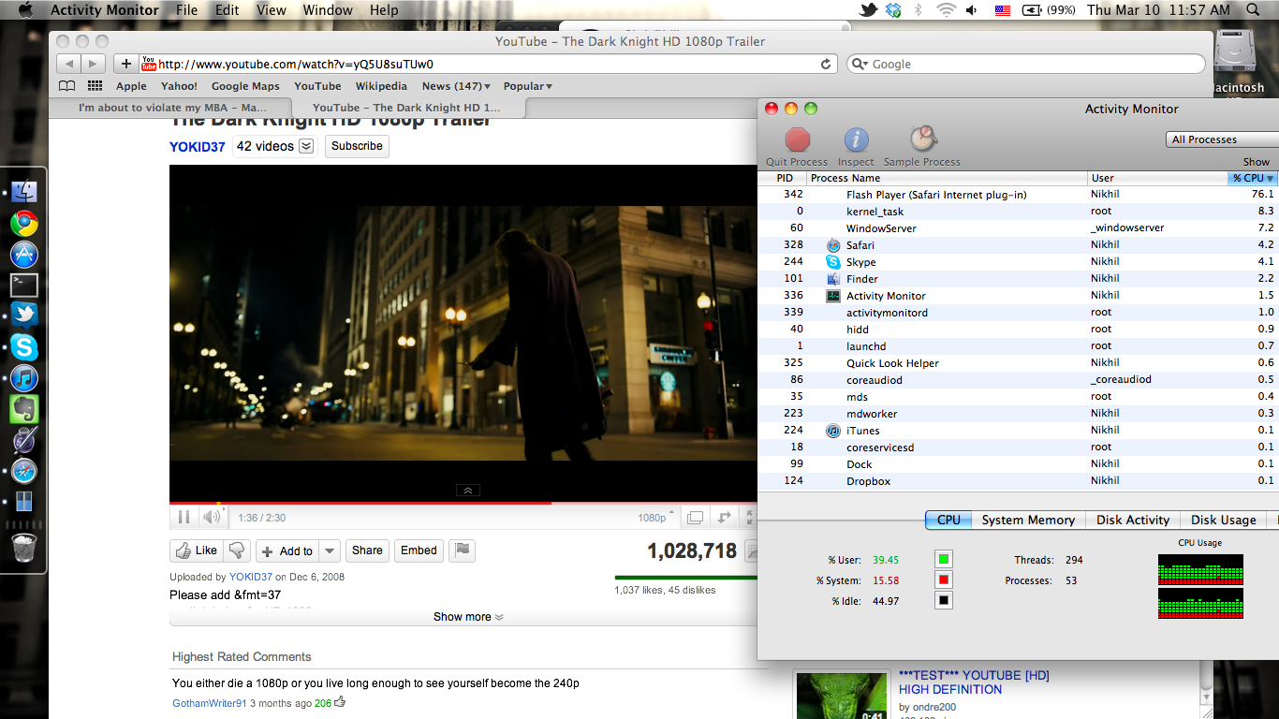This screenshot has width=1279, height=719.
Task: Click the Embed button
Action: click(419, 550)
